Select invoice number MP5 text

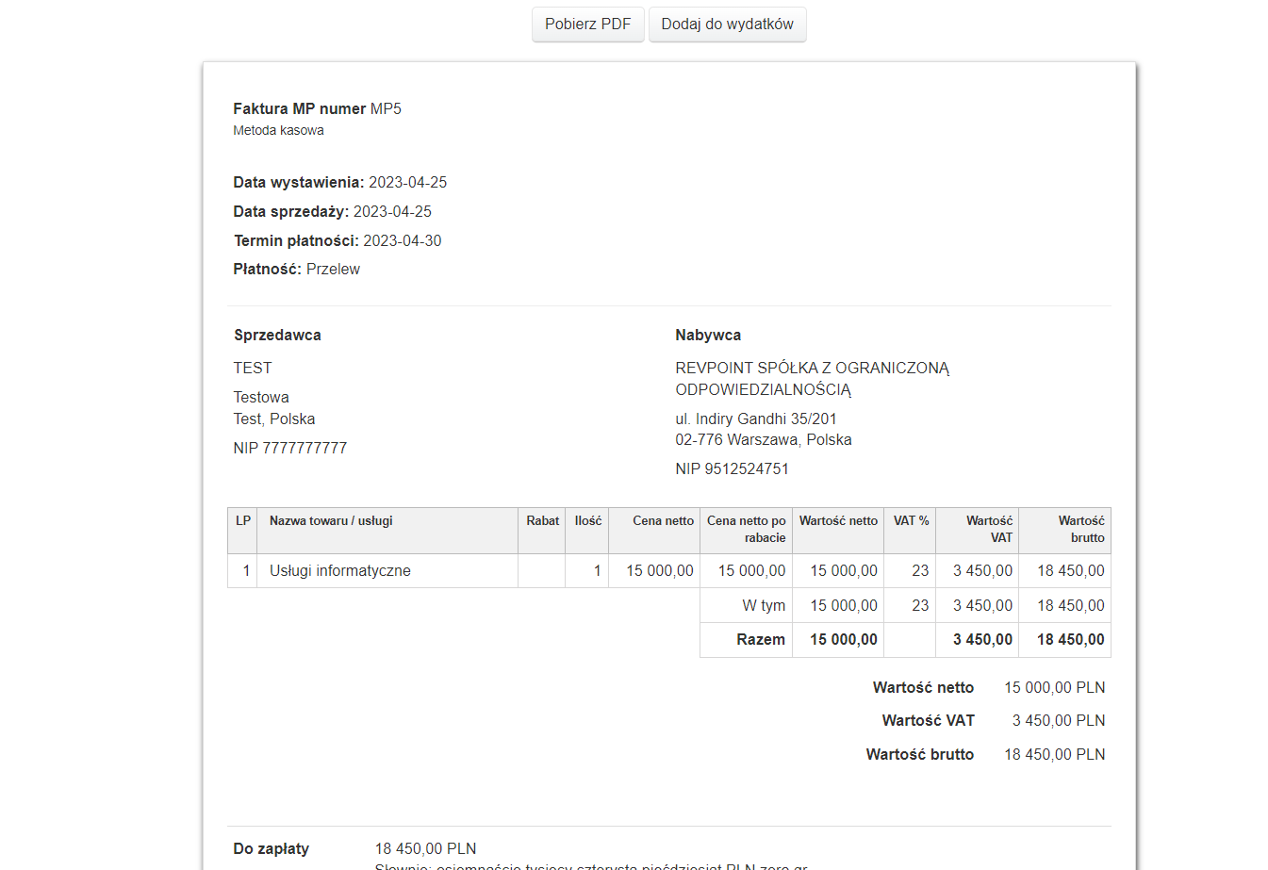386,108
